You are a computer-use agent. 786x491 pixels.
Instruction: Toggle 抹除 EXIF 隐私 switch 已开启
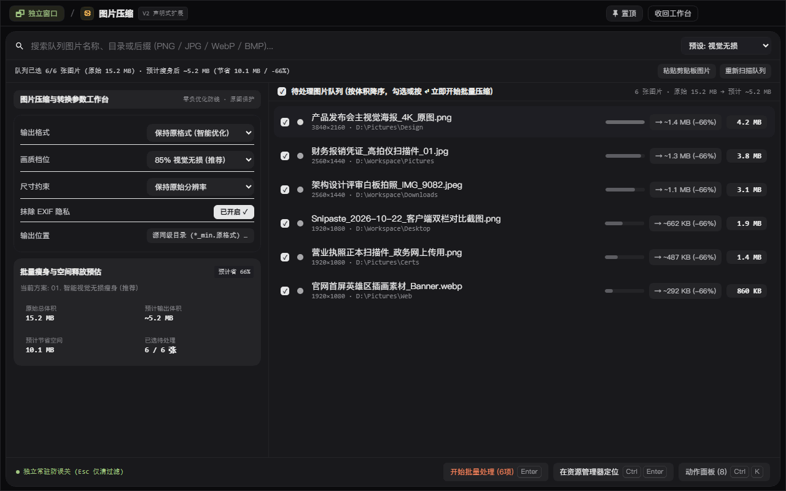234,212
